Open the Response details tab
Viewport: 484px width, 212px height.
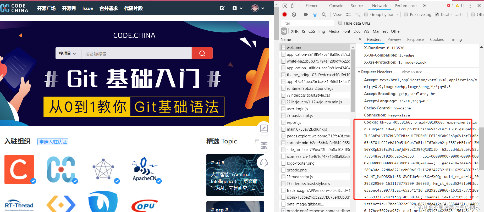click(x=415, y=40)
